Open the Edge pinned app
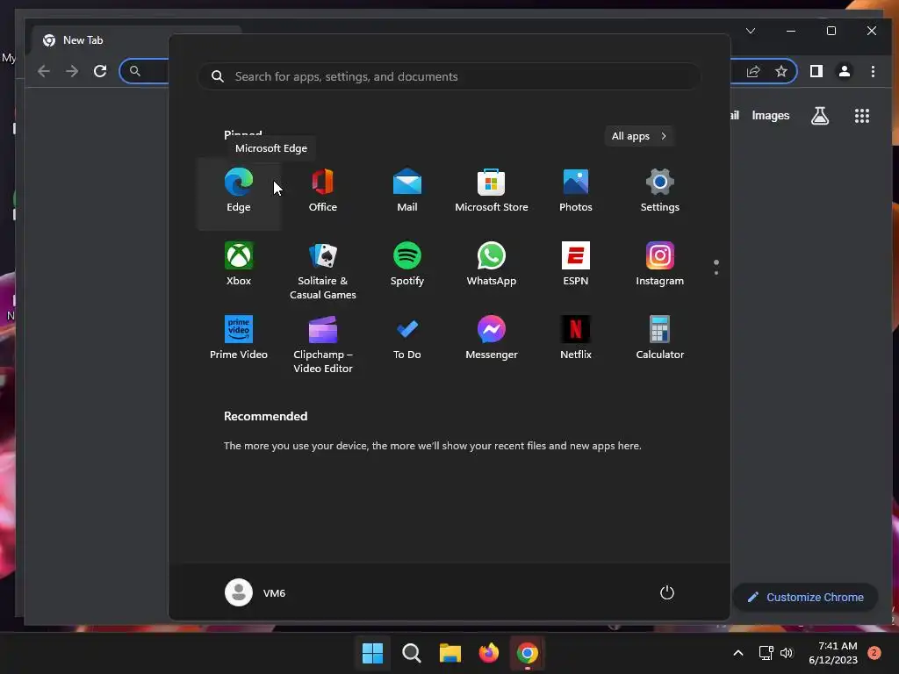 [239, 194]
